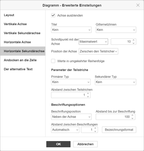144x151 pixels.
Task: Expand the Maximalwert crossing-point dropdown
Action: (93, 42)
